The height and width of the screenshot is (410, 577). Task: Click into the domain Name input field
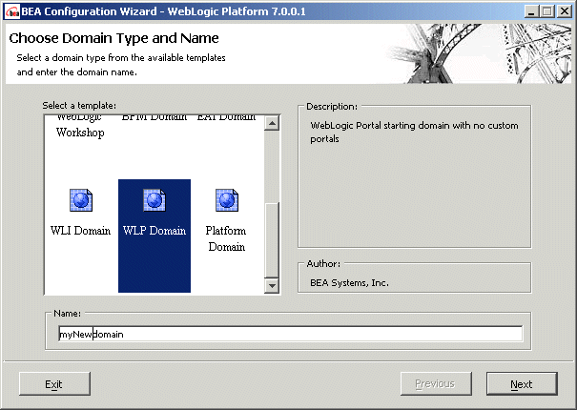[290, 334]
